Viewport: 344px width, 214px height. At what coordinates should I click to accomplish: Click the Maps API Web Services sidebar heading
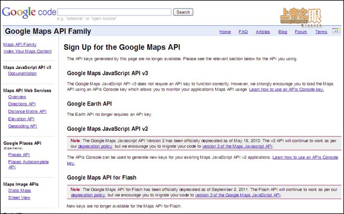click(x=27, y=91)
